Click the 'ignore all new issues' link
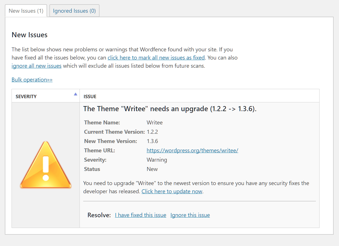This screenshot has width=339, height=246. [36, 66]
